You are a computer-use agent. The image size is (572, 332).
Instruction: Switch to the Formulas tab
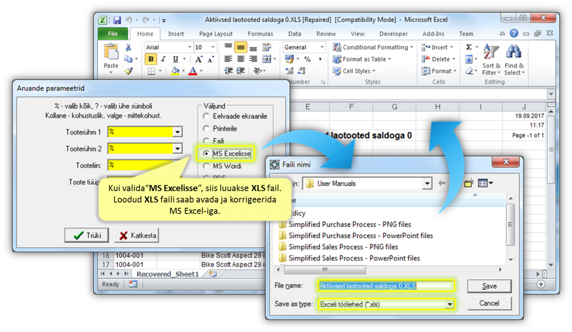click(x=260, y=34)
